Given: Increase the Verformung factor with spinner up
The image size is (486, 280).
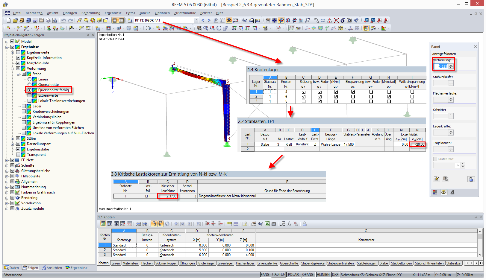Looking at the screenshot, I should 451,65.
